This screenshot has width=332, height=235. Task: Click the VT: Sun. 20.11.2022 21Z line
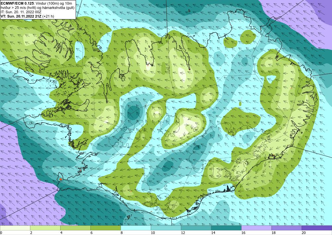pos(21,16)
